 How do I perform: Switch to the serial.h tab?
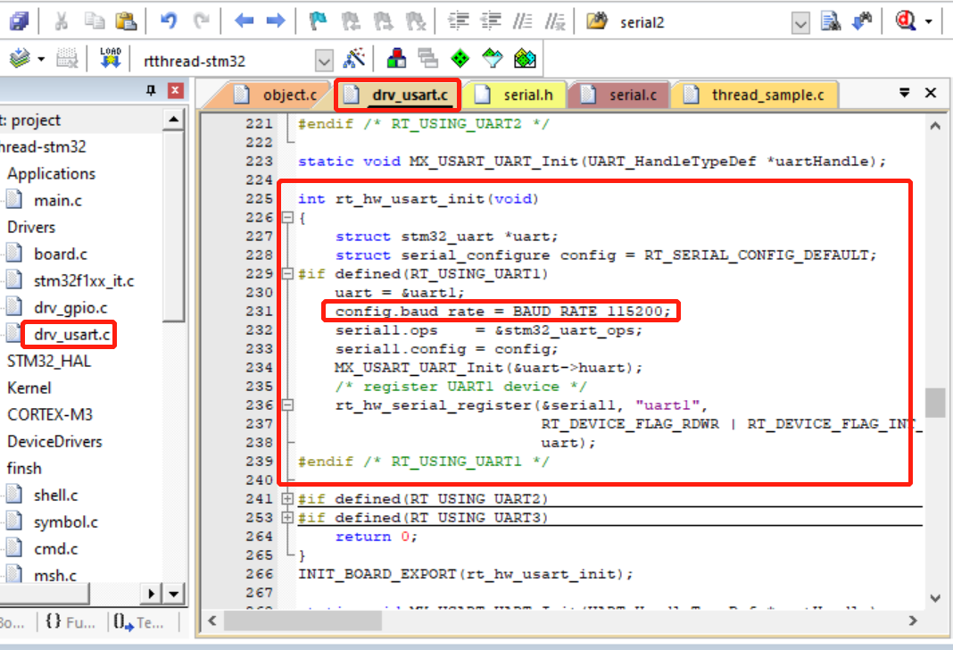516,95
